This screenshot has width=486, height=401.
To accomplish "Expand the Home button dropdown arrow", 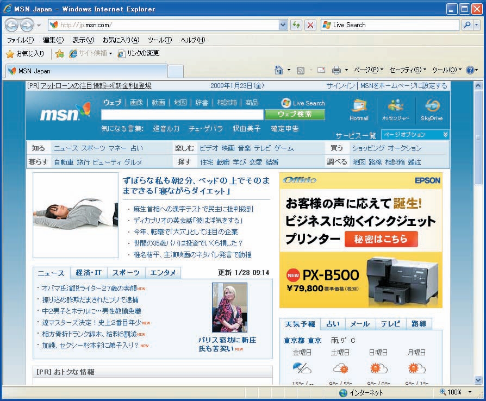I will [x=289, y=70].
